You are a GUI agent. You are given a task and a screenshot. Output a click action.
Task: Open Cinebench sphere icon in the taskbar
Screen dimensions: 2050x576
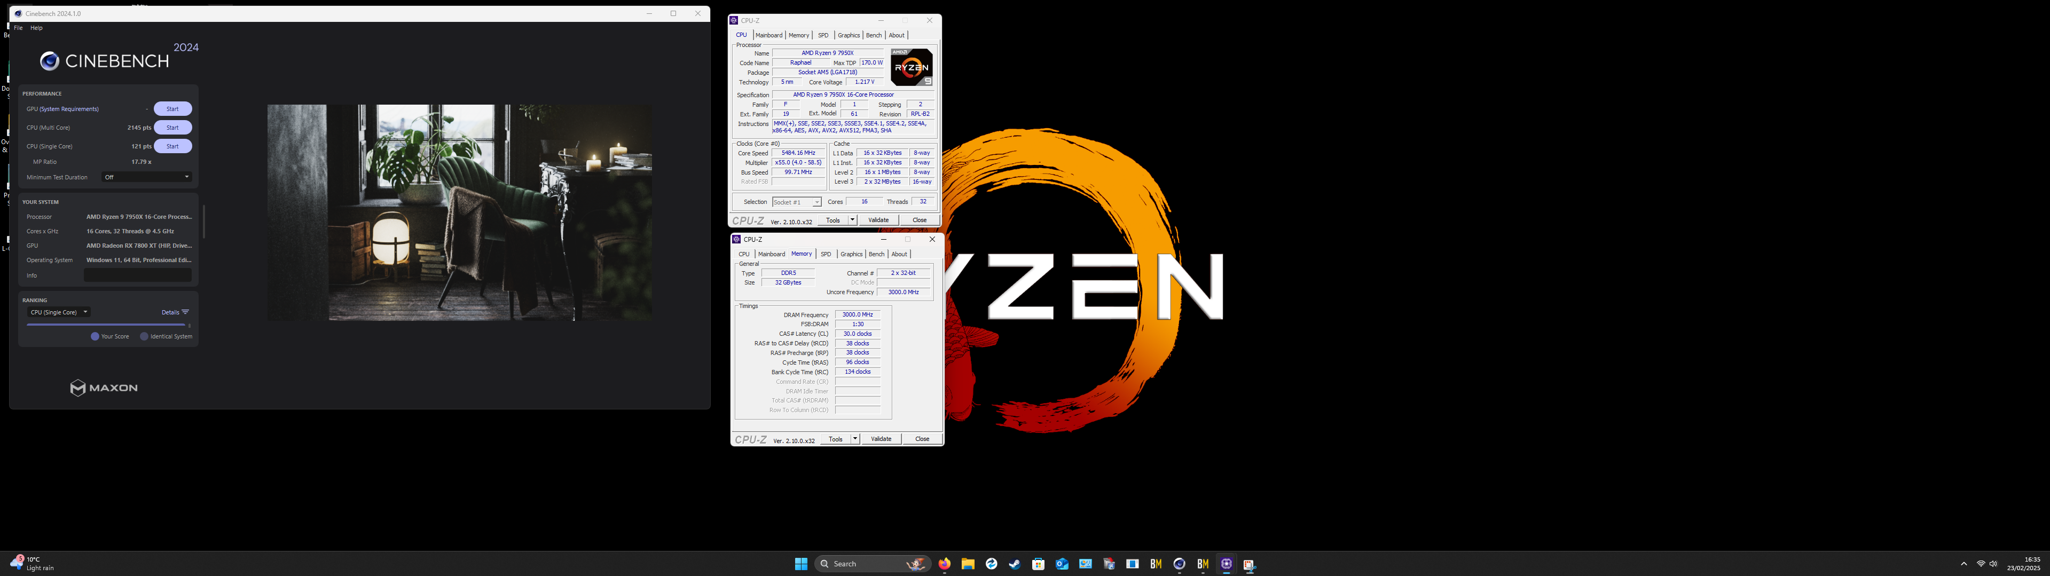coord(1180,564)
